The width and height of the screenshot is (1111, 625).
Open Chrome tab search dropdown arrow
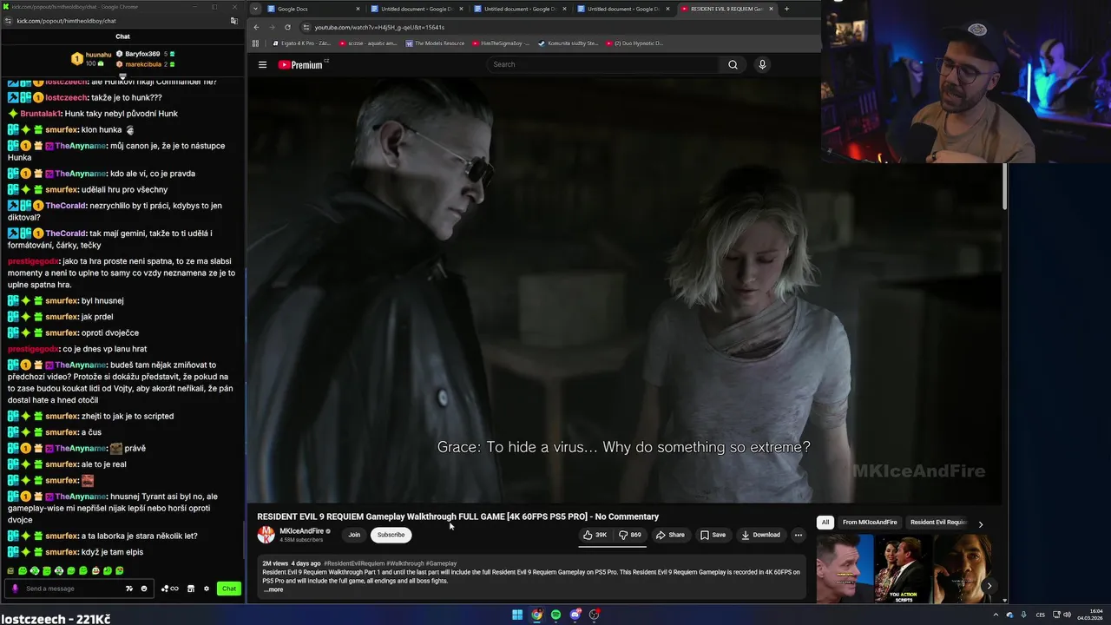pyautogui.click(x=254, y=9)
